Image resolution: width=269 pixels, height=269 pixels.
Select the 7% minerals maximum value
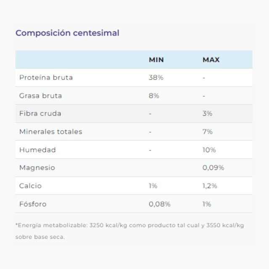207,132
